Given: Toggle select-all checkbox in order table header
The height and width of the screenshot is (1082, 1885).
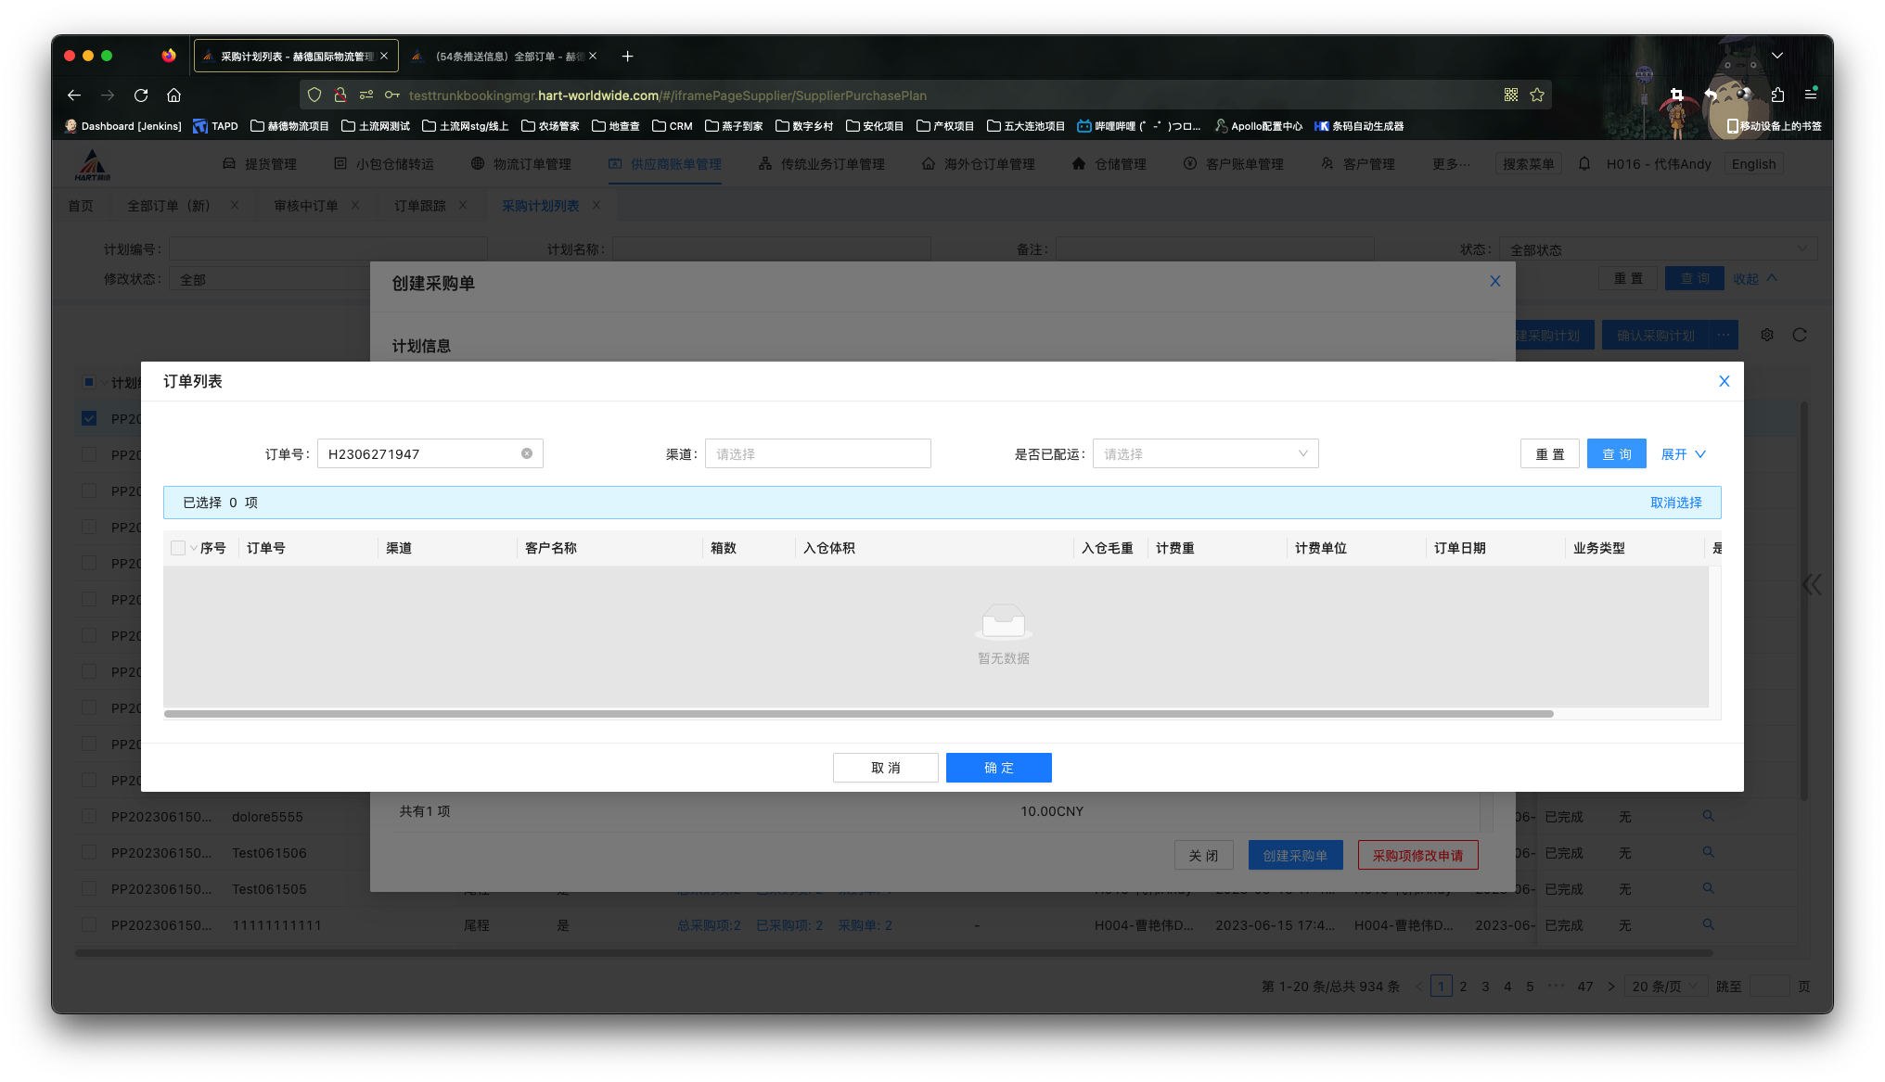Looking at the screenshot, I should click(x=178, y=548).
